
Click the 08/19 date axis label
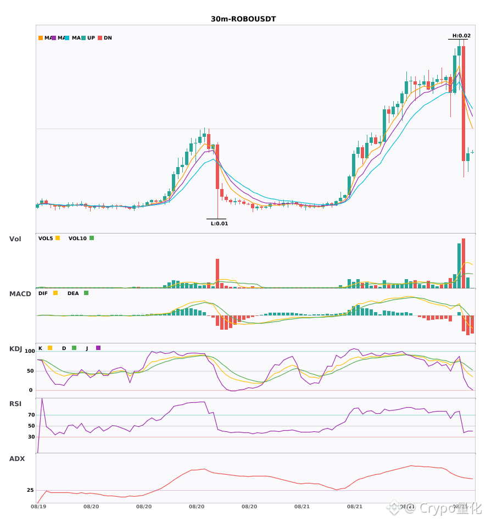38,507
